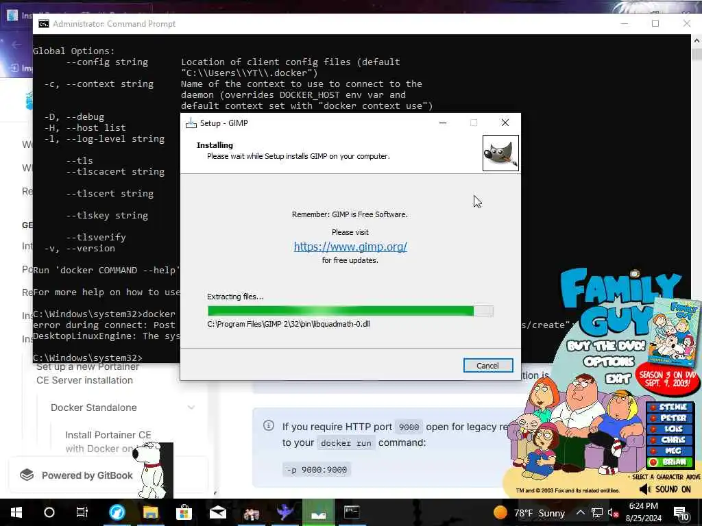The width and height of the screenshot is (702, 526).
Task: Open File Explorer from the taskbar
Action: (x=150, y=512)
